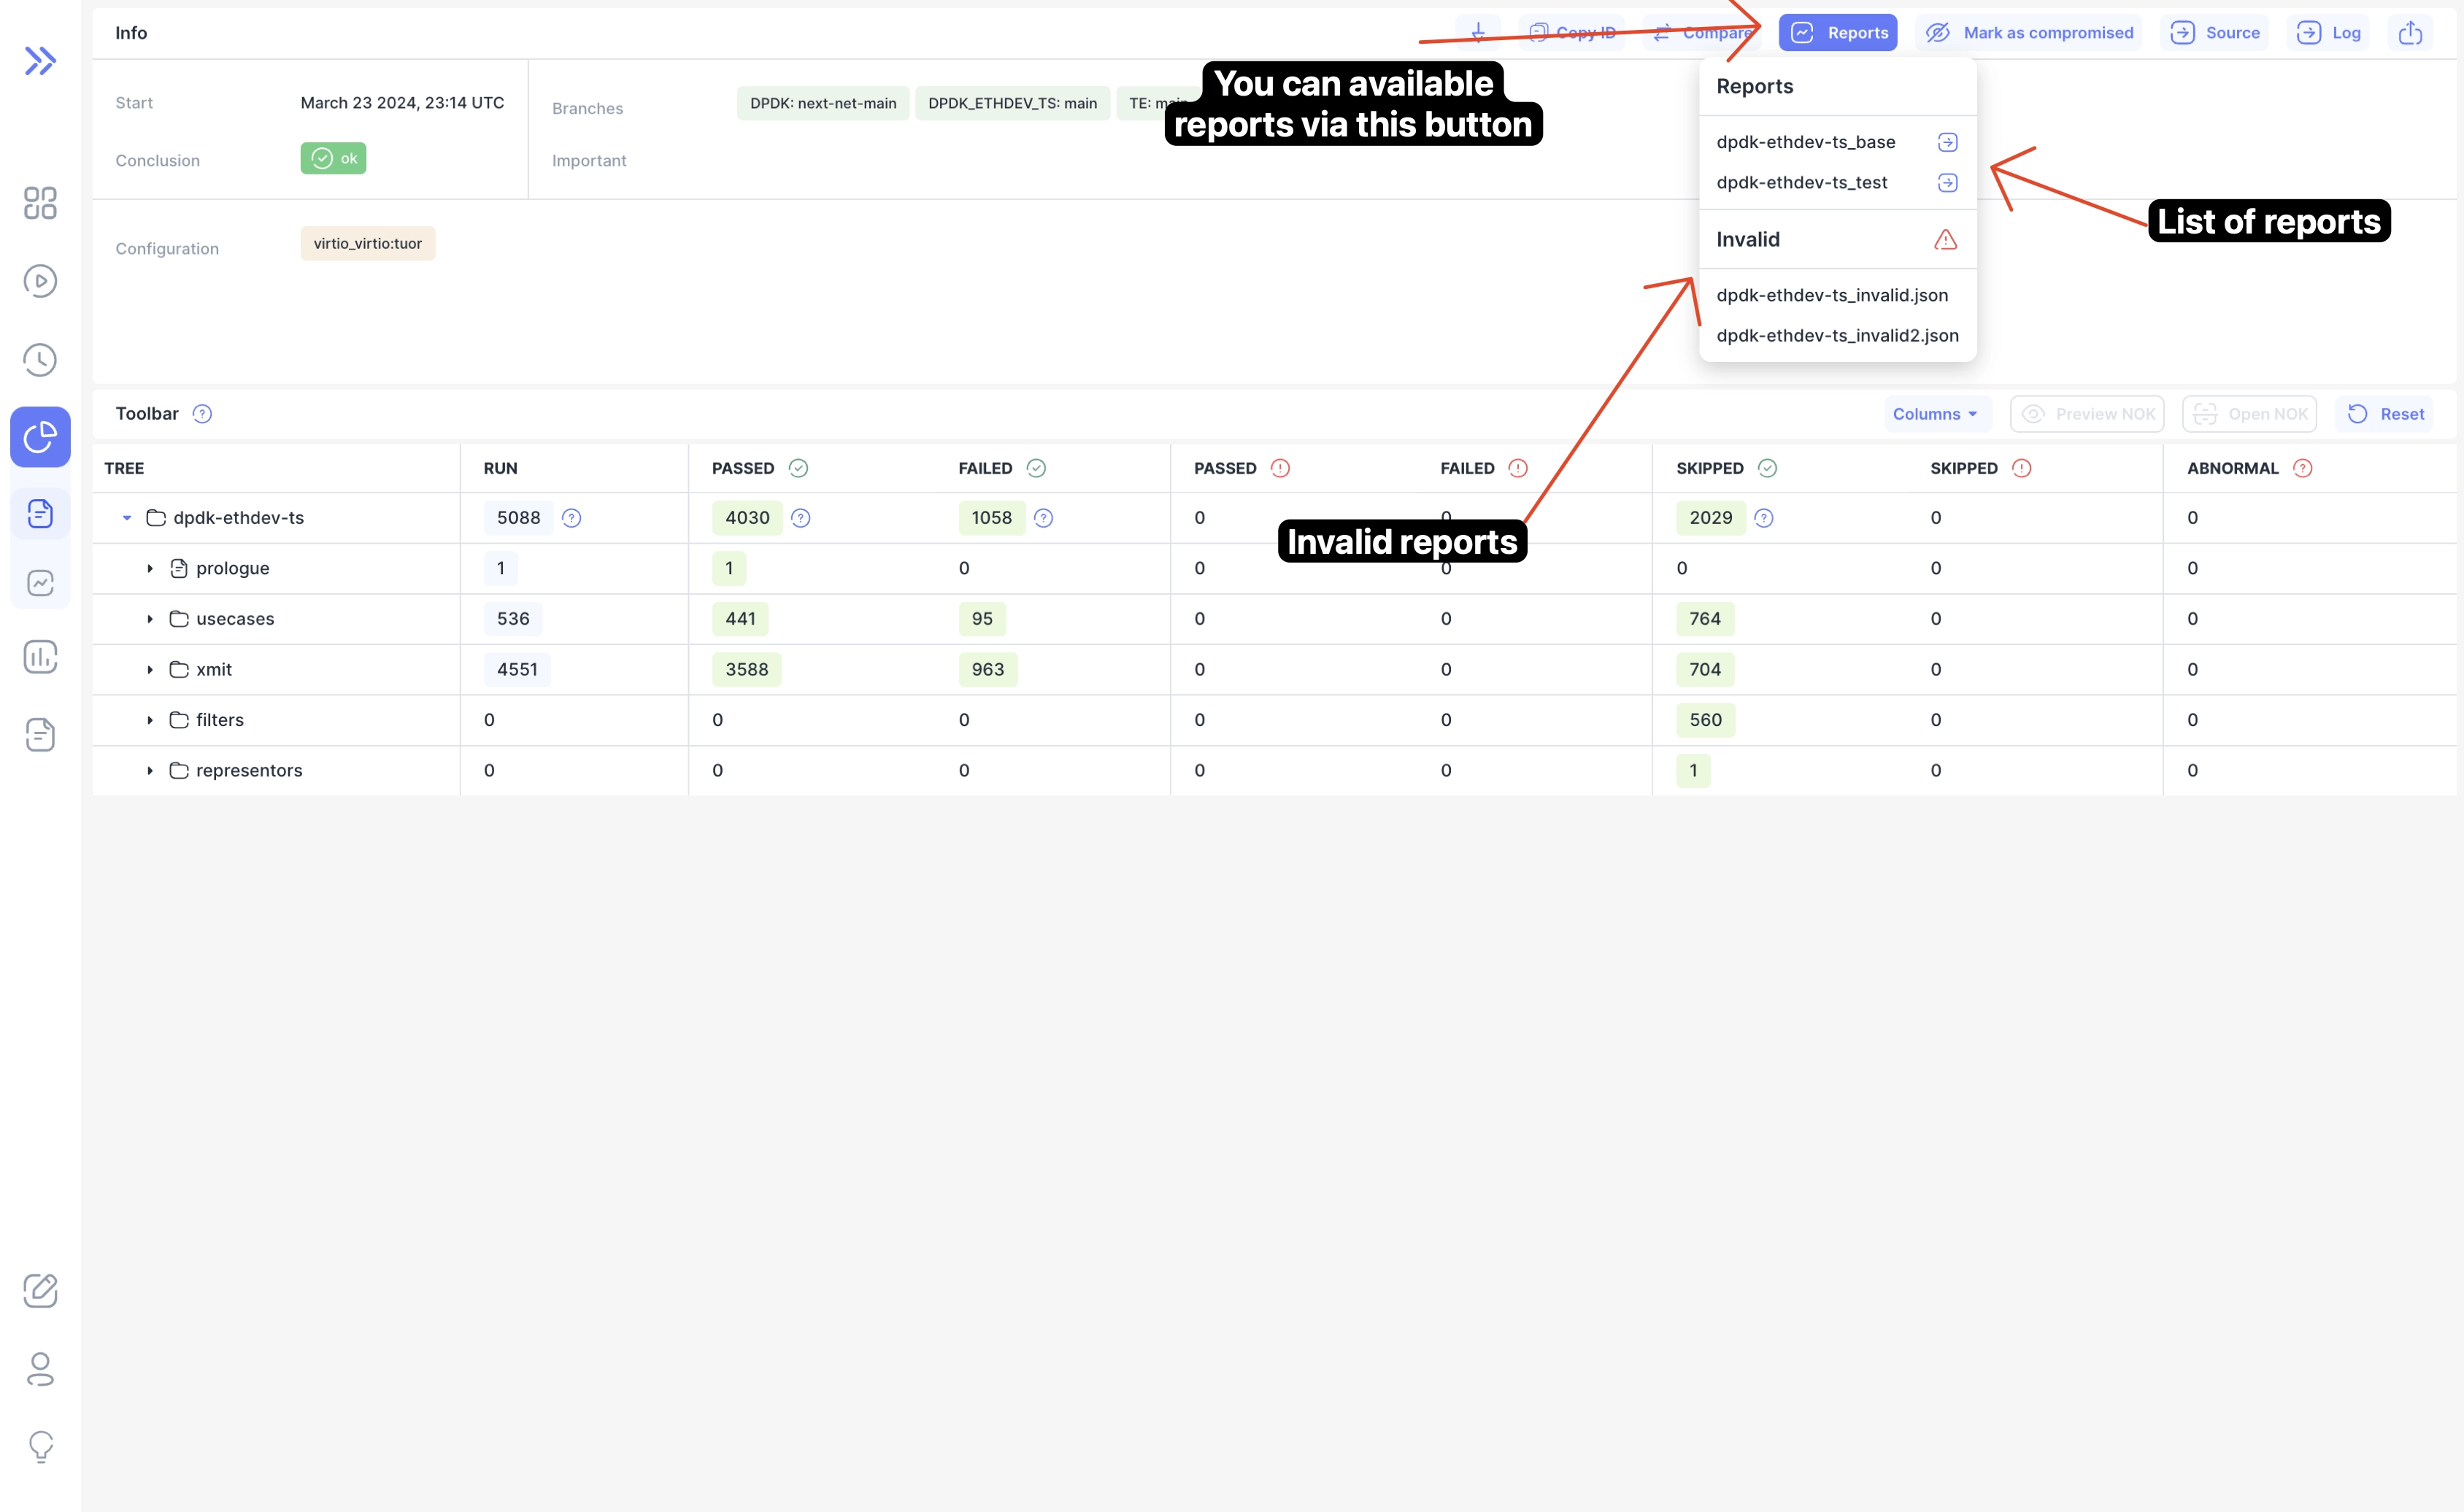Toggle the PASSED expected column header check
Viewport: 2464px width, 1512px height.
click(798, 468)
